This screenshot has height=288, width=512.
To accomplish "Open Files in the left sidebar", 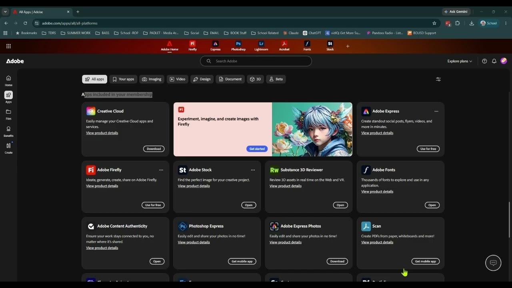I will coord(8,114).
